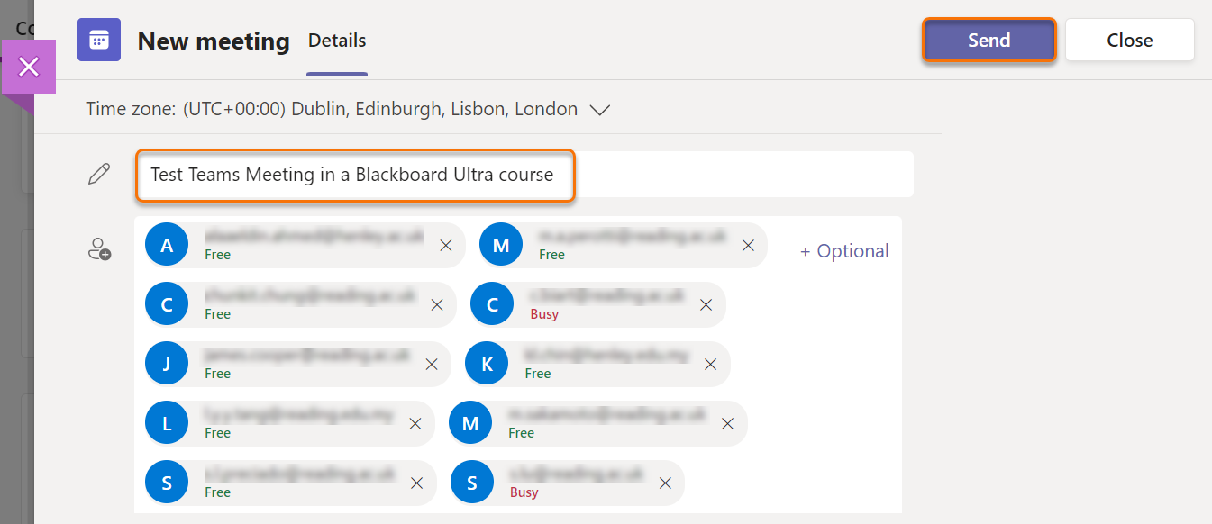
Task: Remove the attendee with the K avatar
Action: click(x=710, y=364)
